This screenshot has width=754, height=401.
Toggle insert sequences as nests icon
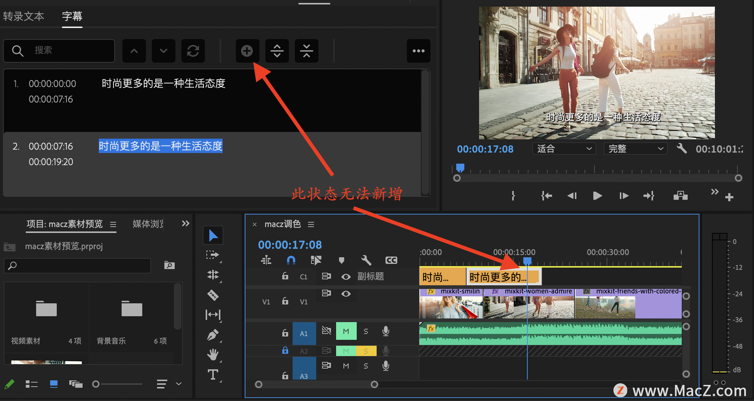click(266, 260)
